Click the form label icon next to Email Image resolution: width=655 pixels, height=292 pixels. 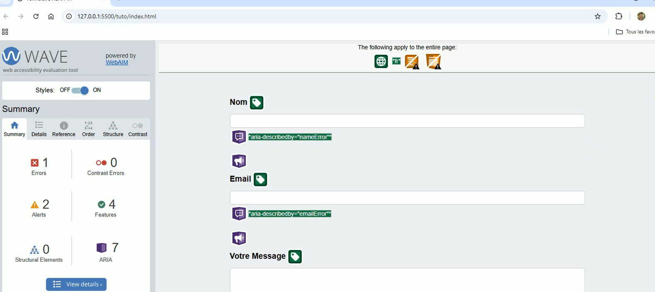point(260,180)
